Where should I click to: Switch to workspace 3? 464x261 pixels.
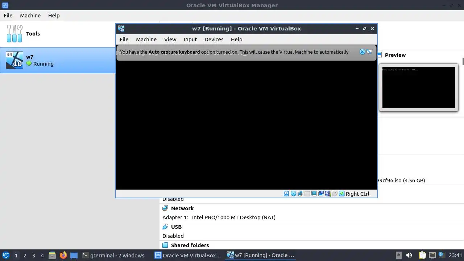coord(33,256)
